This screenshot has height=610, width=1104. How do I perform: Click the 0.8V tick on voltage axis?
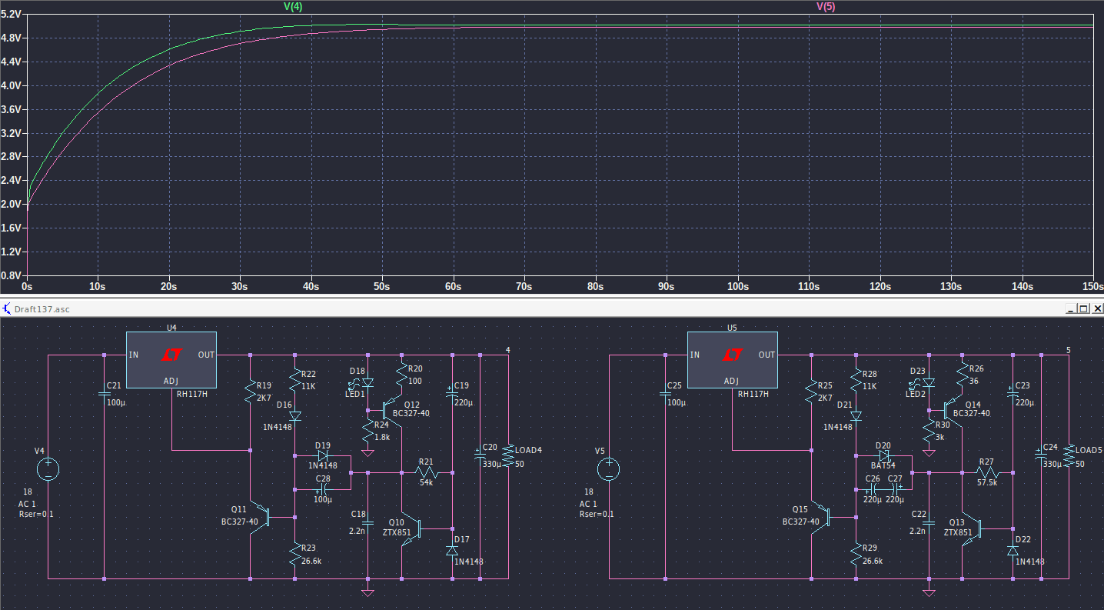(x=12, y=275)
